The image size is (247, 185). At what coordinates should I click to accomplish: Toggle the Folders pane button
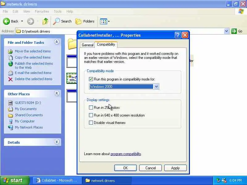tap(85, 21)
